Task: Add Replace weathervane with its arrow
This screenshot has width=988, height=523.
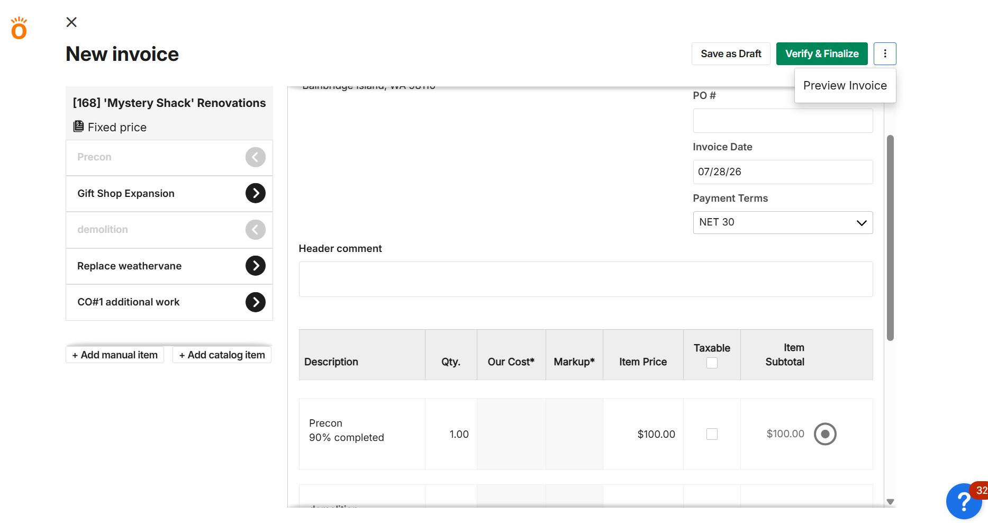Action: (256, 266)
